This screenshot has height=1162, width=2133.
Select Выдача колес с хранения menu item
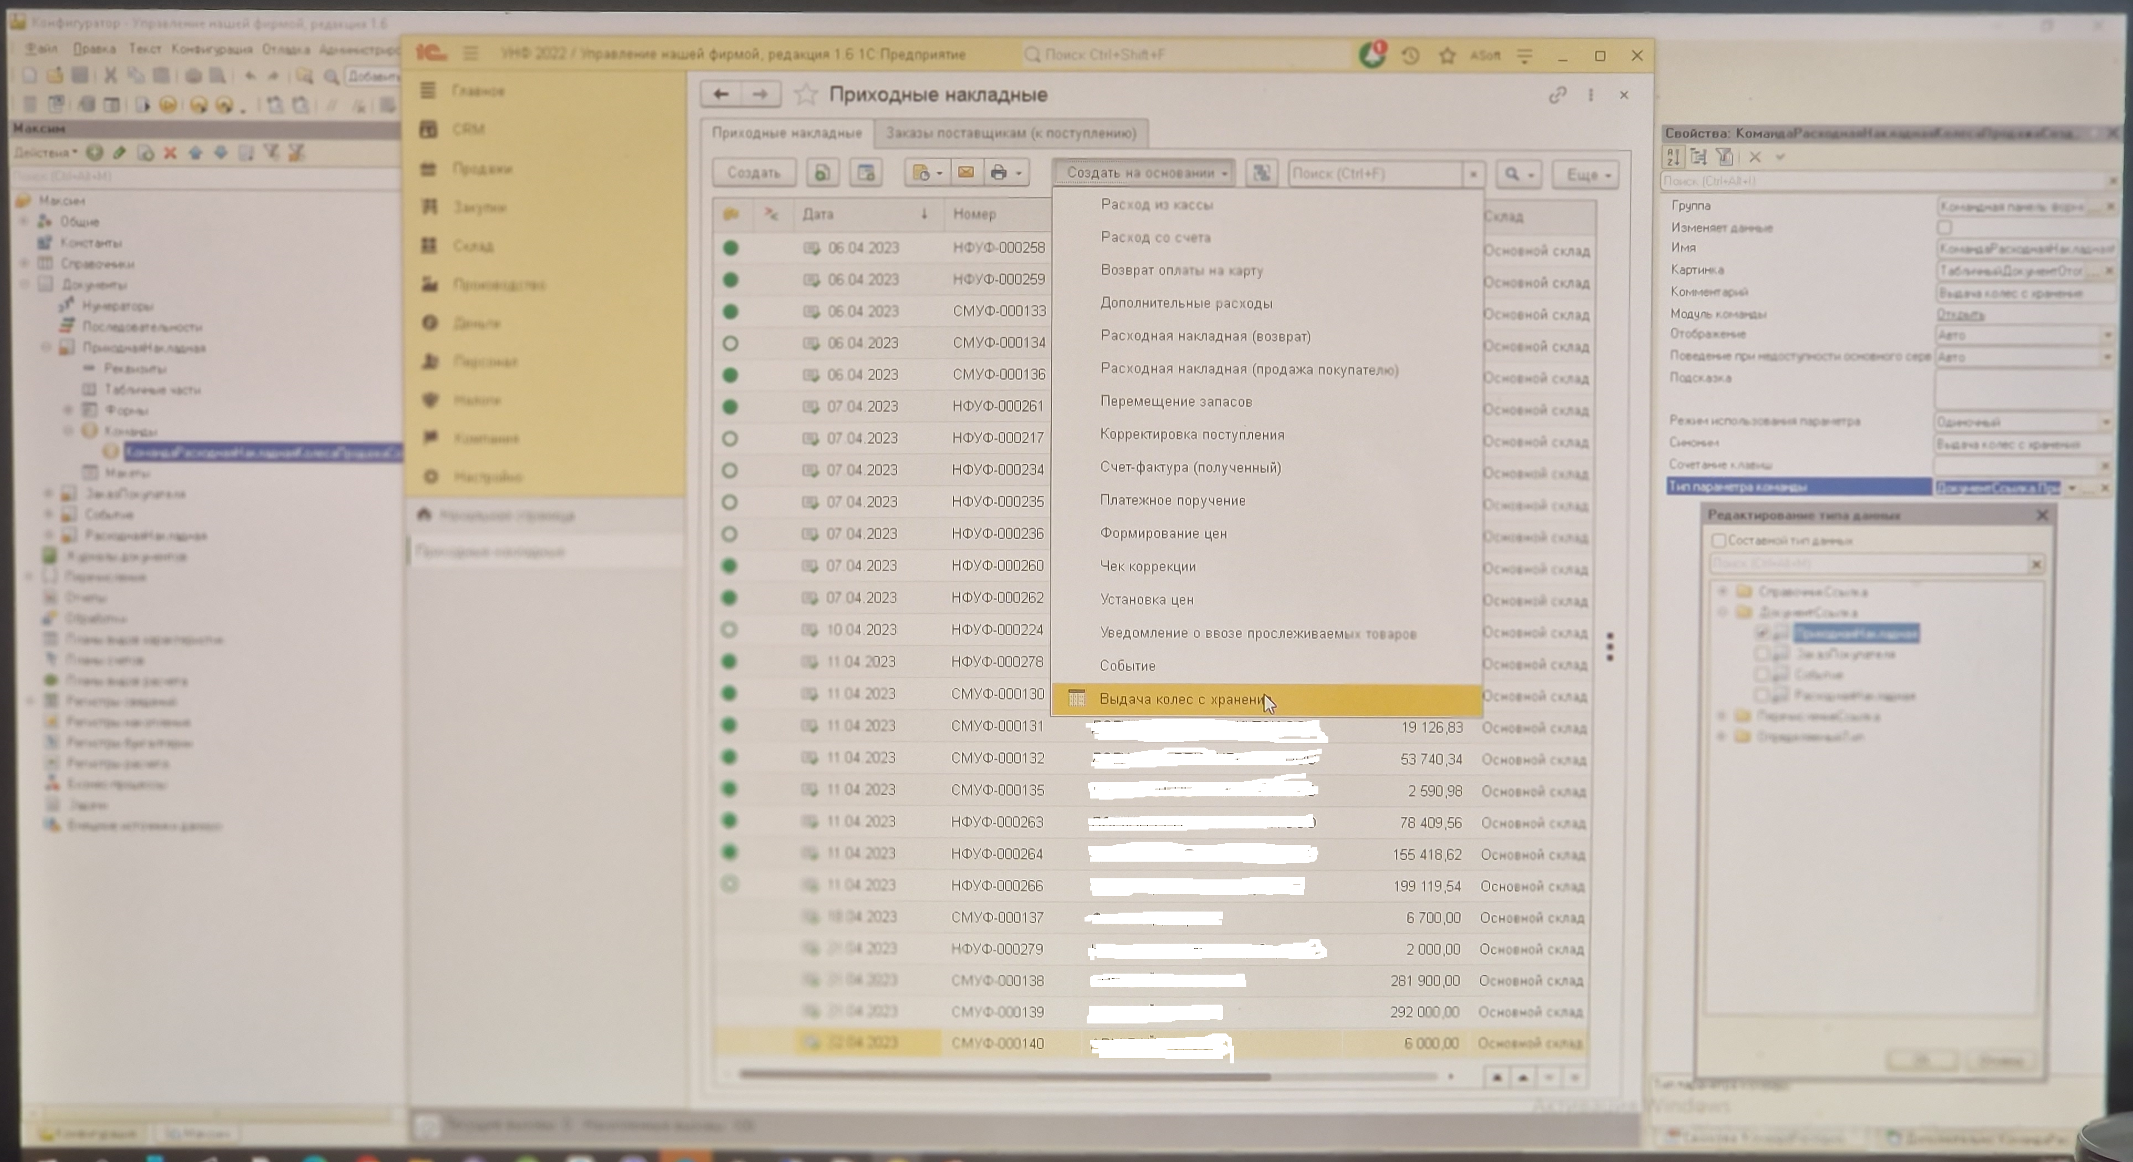coord(1267,699)
